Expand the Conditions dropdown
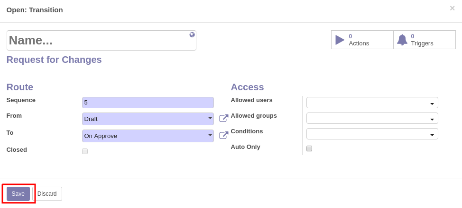Viewport: 462px width, 208px height. [x=372, y=134]
